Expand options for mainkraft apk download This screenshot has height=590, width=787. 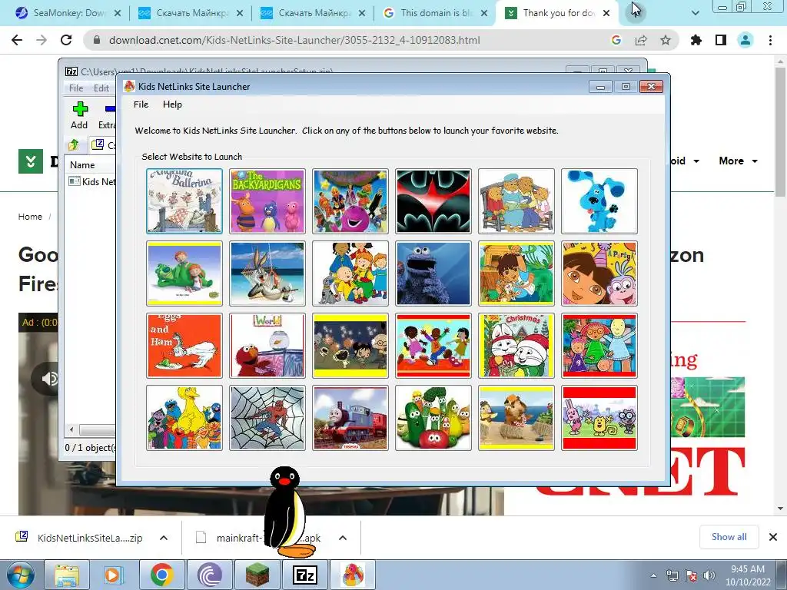click(343, 538)
